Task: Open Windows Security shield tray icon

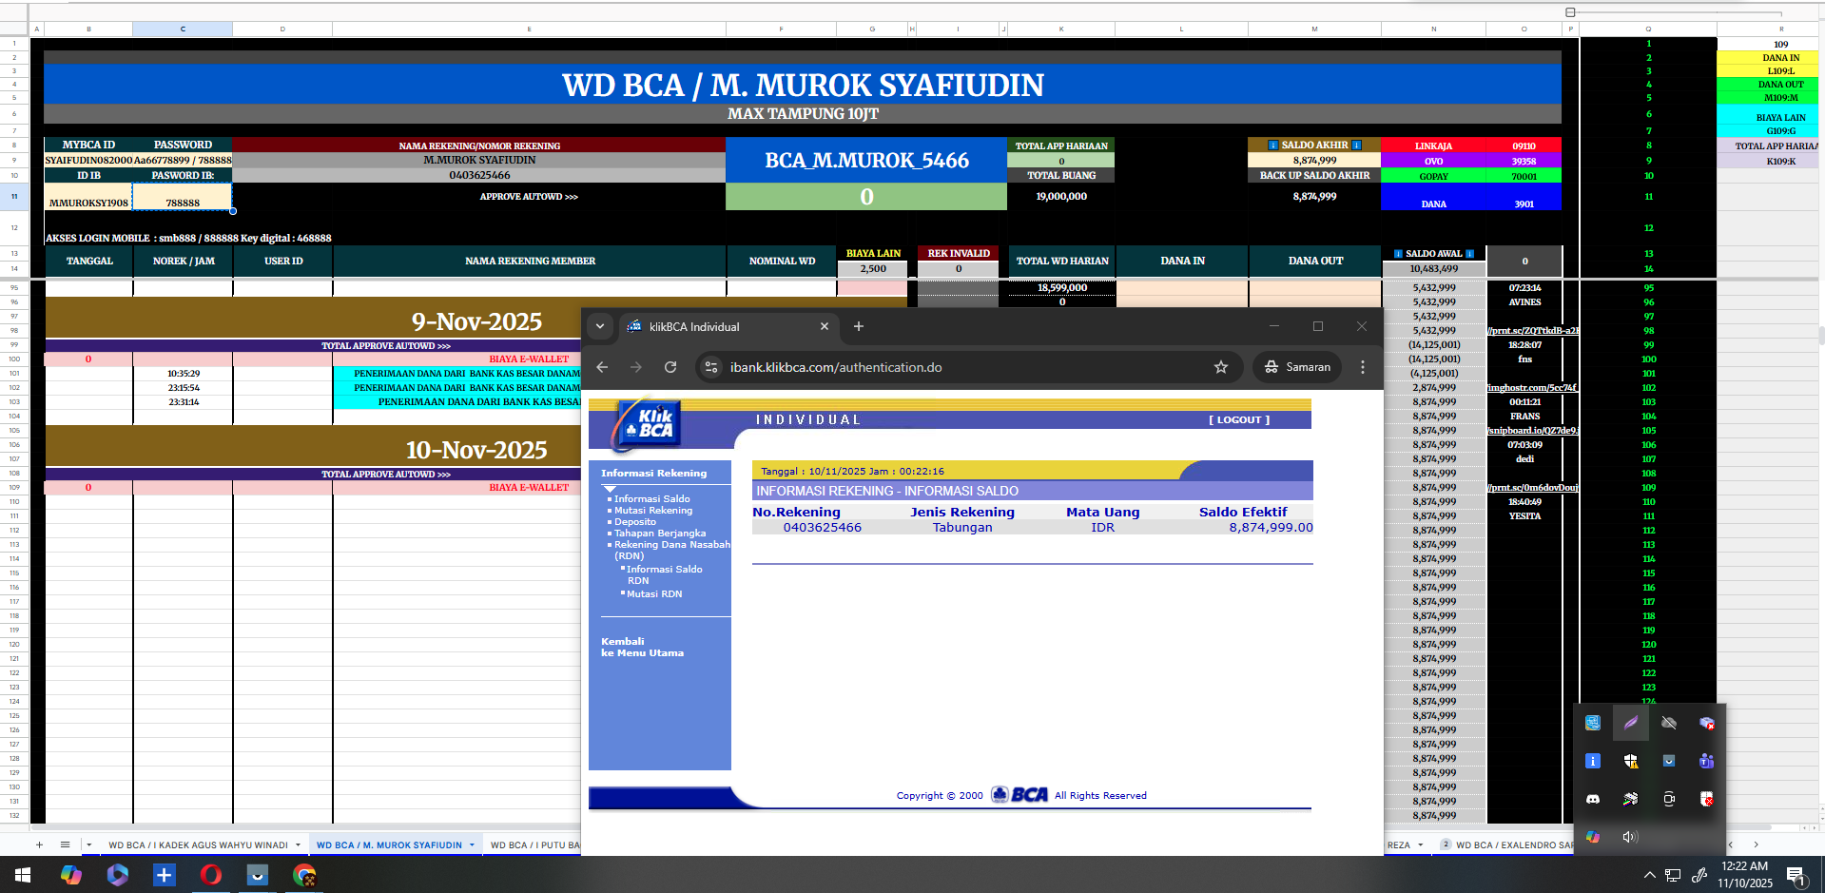Action: click(x=1631, y=761)
